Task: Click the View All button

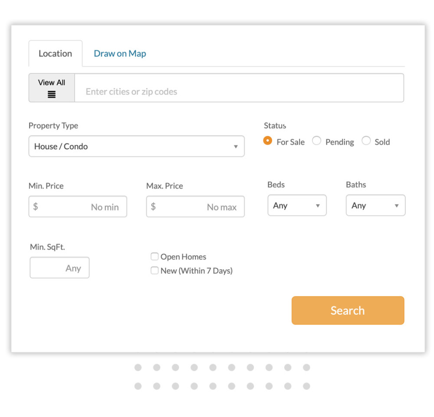Action: [x=51, y=87]
